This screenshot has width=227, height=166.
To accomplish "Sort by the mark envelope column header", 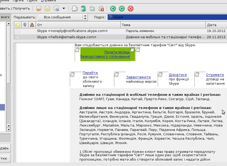I will pos(18,25).
